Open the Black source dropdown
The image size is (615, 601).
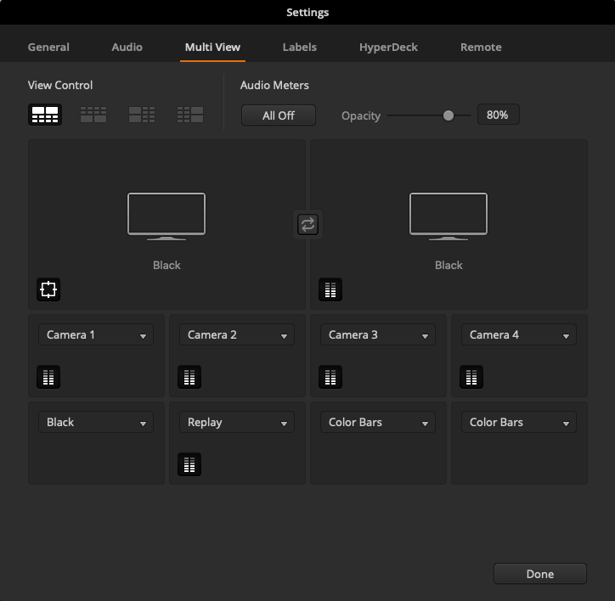95,423
